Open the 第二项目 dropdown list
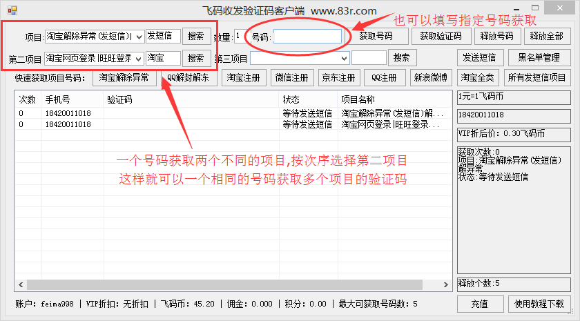The image size is (580, 321). [x=138, y=58]
